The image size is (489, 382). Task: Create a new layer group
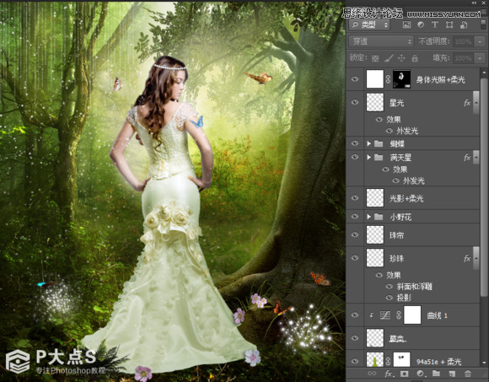(436, 374)
